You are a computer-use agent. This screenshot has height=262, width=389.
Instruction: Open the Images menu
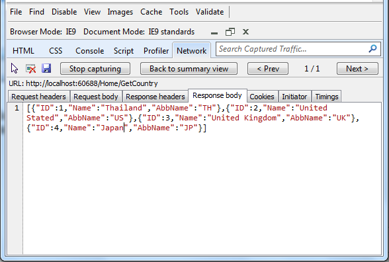point(120,12)
